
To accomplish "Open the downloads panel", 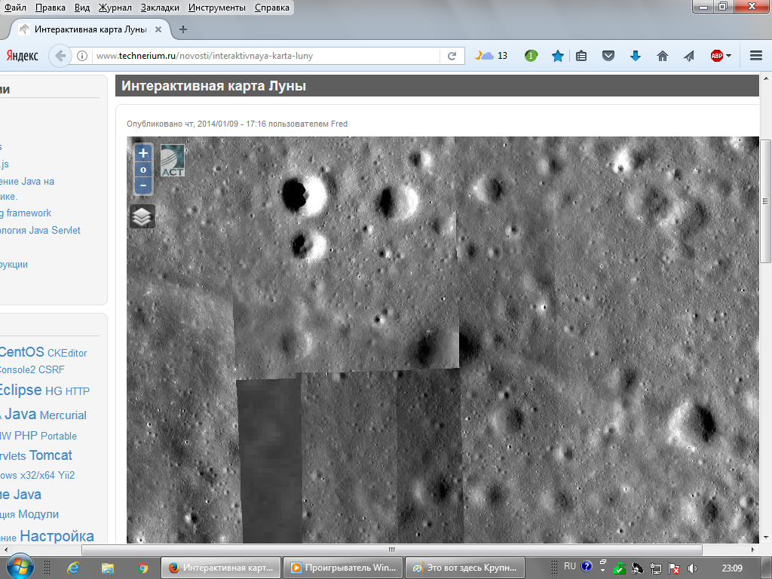I will [636, 56].
